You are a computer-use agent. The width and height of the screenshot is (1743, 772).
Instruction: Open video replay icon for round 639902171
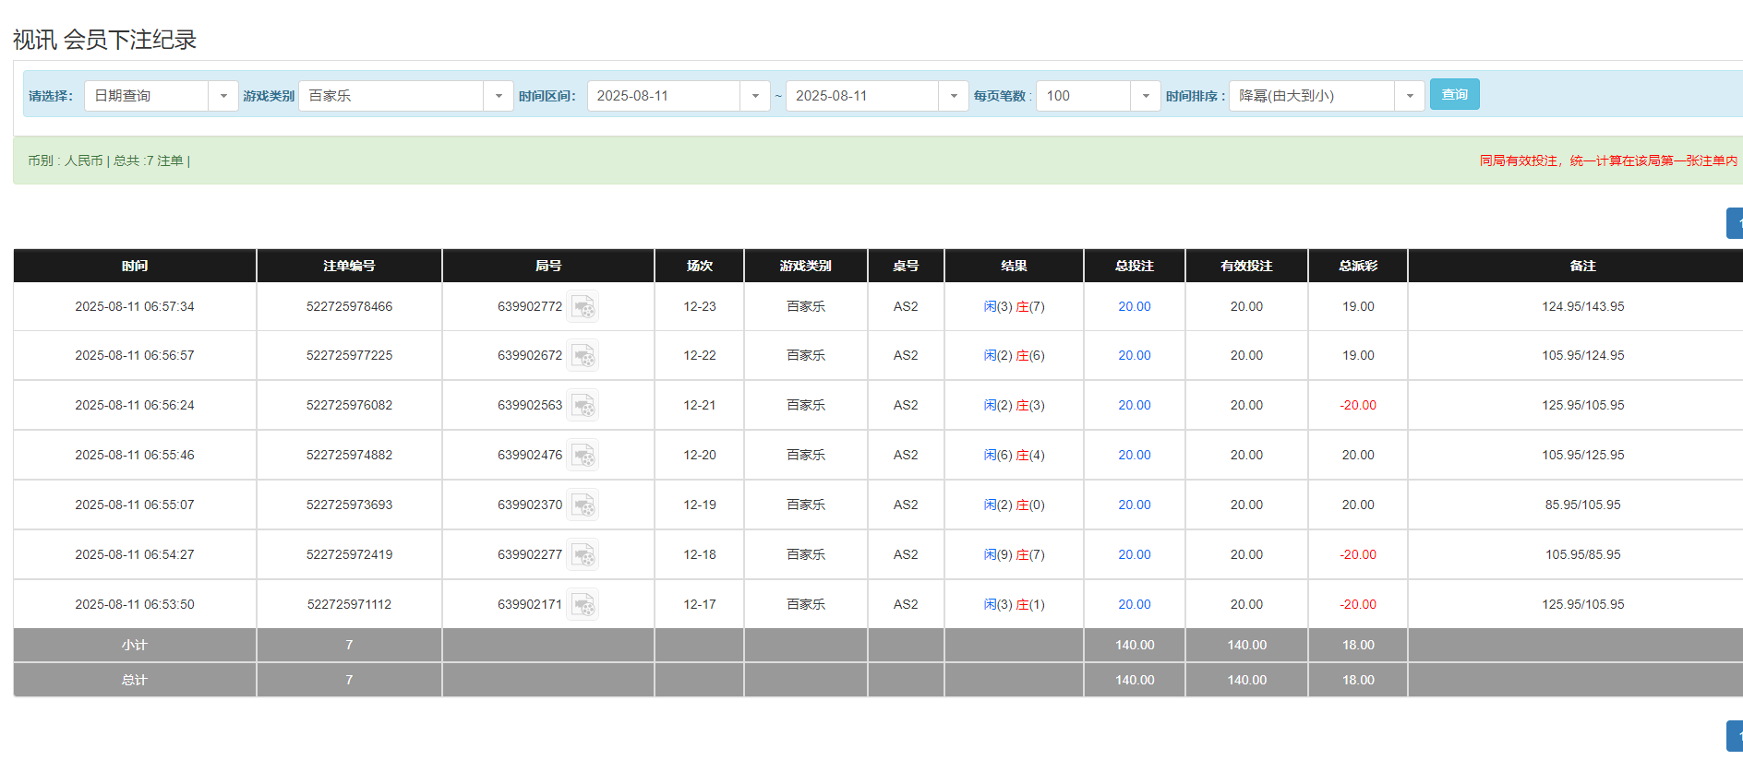583,604
